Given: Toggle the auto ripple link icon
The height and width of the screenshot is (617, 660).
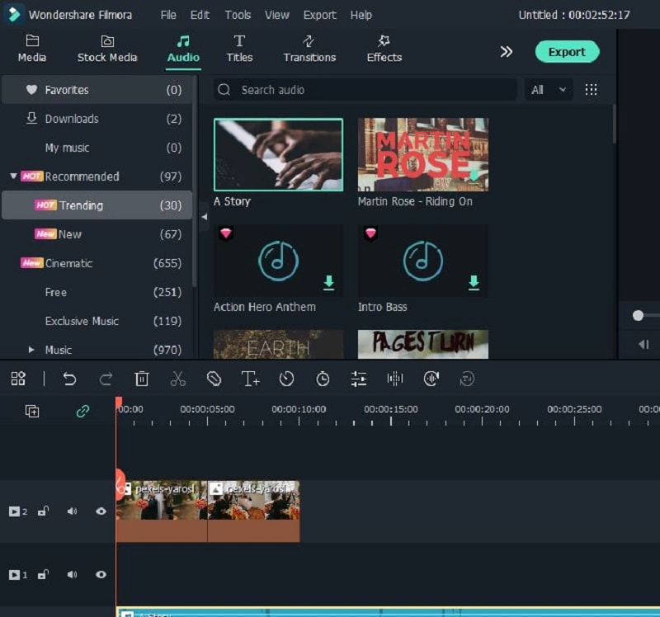Looking at the screenshot, I should point(83,411).
